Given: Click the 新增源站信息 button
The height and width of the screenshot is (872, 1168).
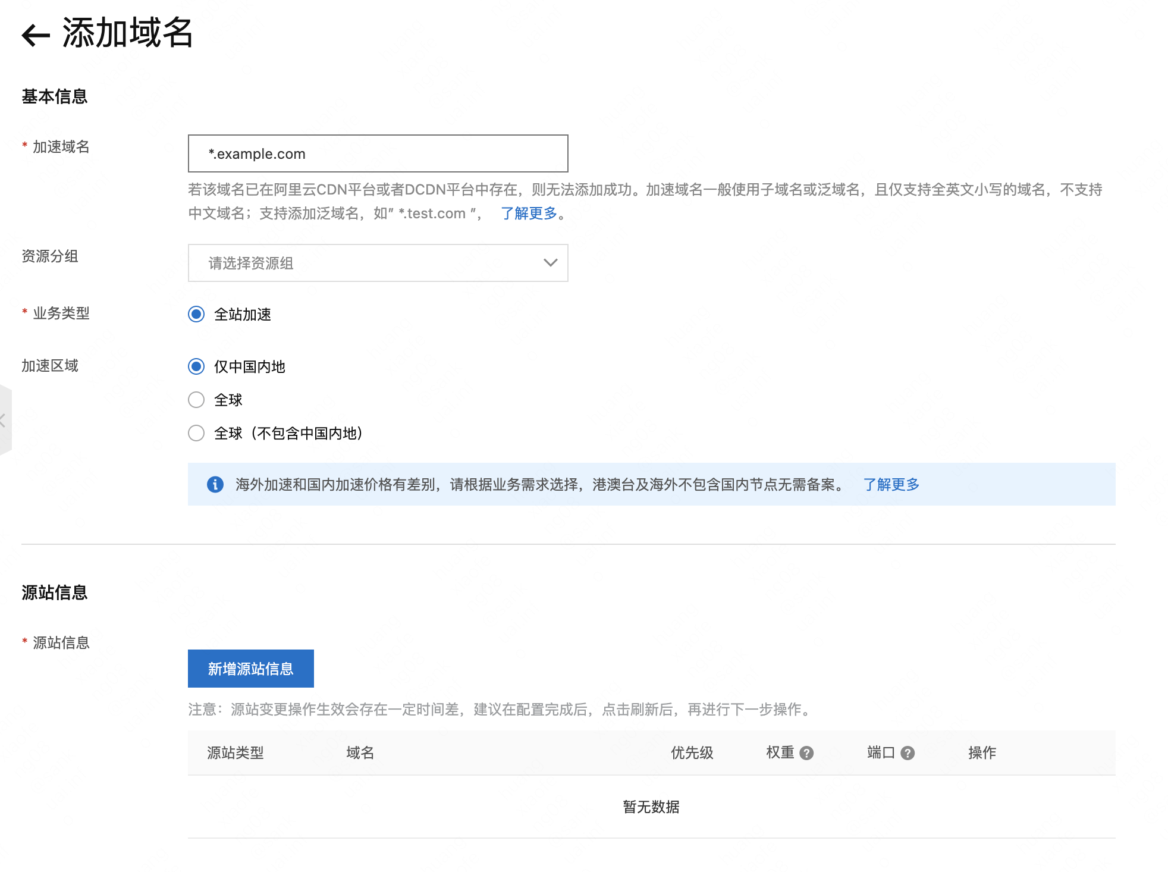Looking at the screenshot, I should [250, 669].
